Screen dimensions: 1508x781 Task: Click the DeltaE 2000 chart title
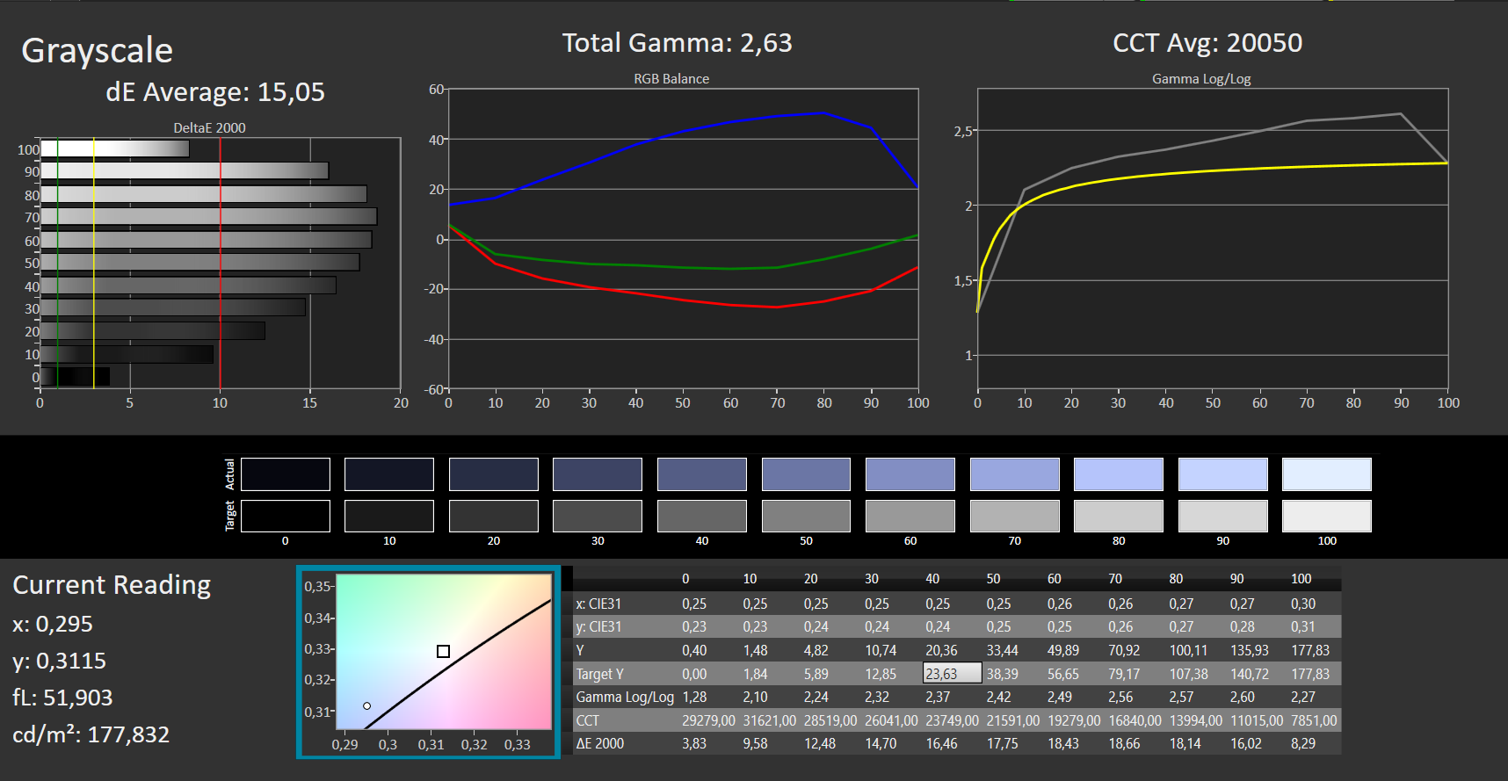pyautogui.click(x=209, y=128)
